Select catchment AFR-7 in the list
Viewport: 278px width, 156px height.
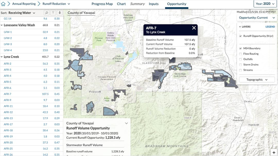[x=32, y=94]
